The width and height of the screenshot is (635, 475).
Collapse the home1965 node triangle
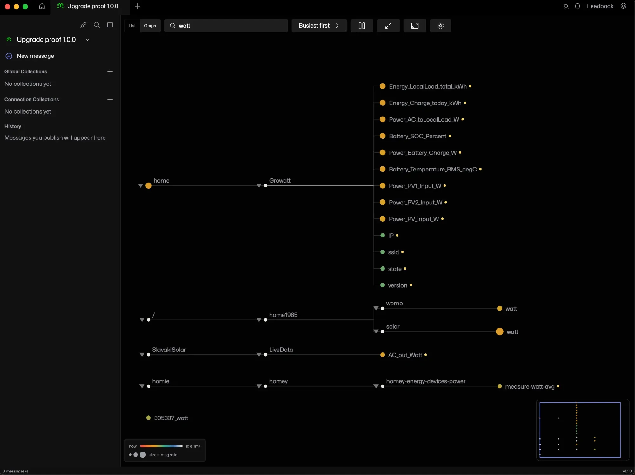click(259, 320)
